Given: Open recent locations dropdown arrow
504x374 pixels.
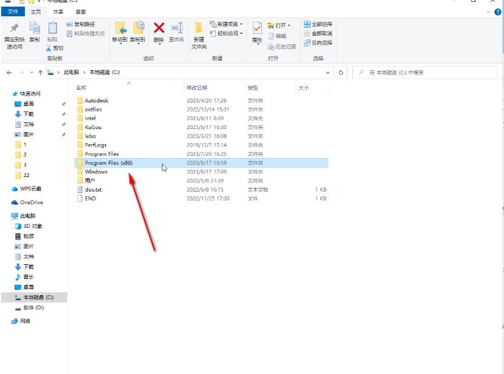Looking at the screenshot, I should tap(32, 73).
